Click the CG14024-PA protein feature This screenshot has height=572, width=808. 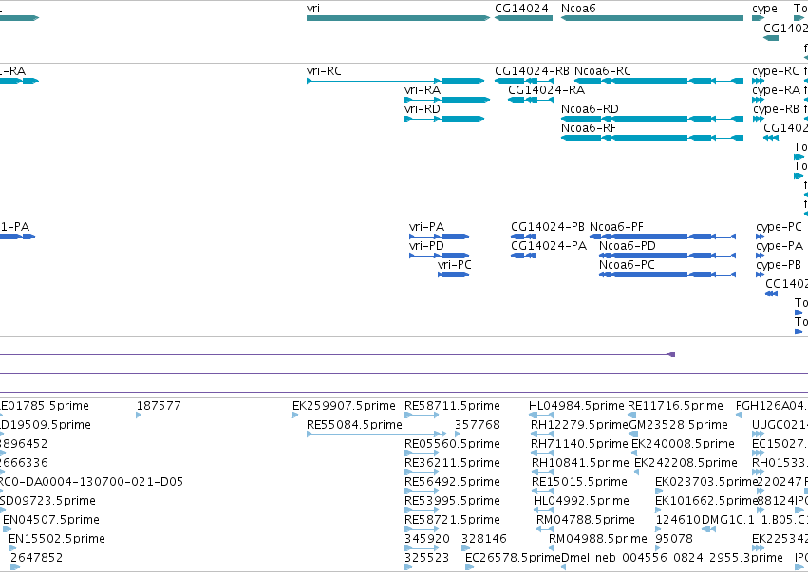pyautogui.click(x=523, y=256)
